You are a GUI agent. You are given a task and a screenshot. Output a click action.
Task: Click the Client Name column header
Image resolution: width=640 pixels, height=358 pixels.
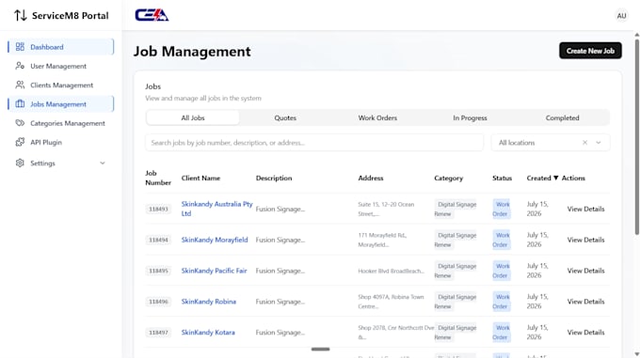pos(200,178)
